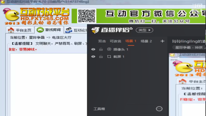Open the 互动论坛 tab
206x116 pixels.
tap(76, 30)
